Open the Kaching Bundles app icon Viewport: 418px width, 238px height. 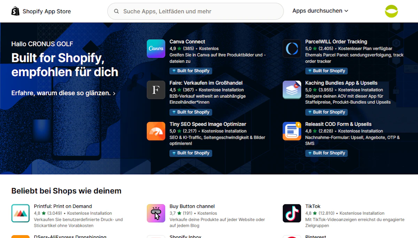pyautogui.click(x=292, y=90)
